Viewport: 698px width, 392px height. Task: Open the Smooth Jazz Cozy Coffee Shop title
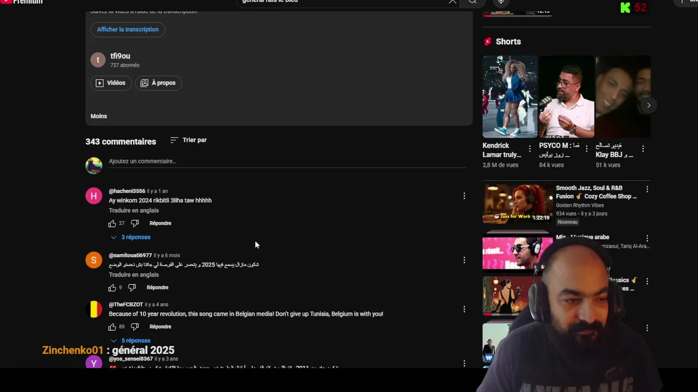click(x=596, y=192)
